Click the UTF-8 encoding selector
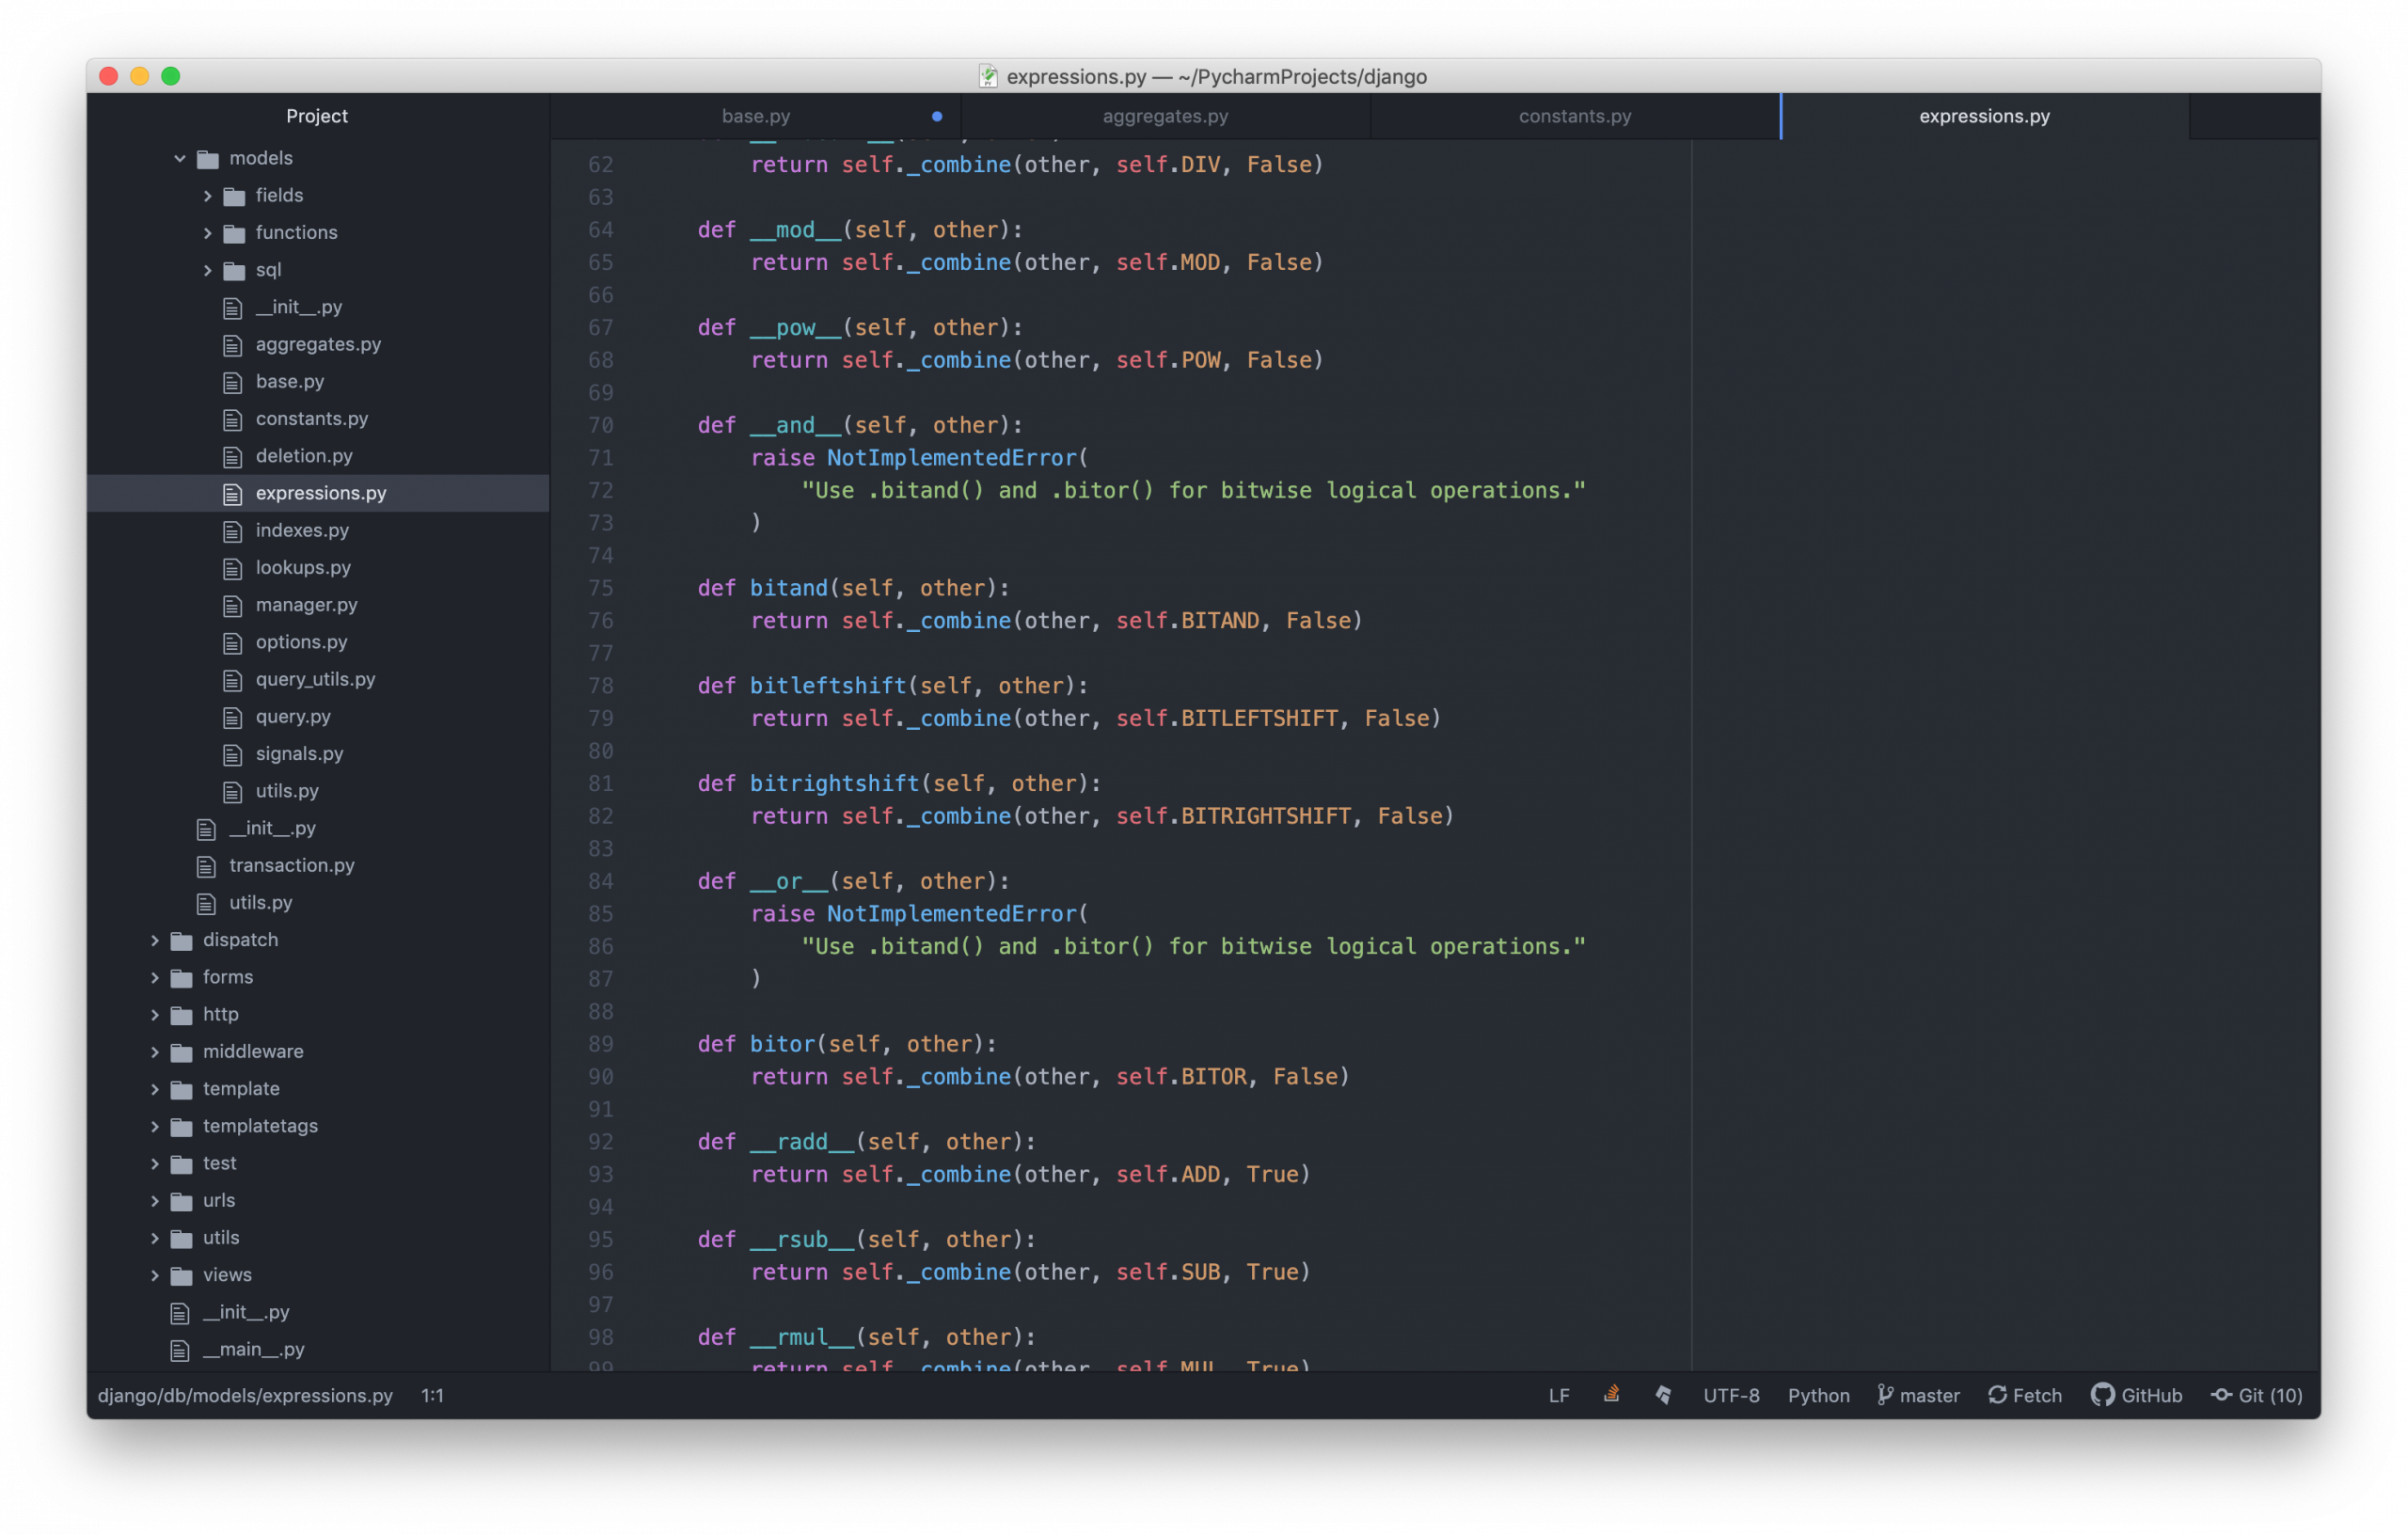2408x1534 pixels. point(1731,1395)
